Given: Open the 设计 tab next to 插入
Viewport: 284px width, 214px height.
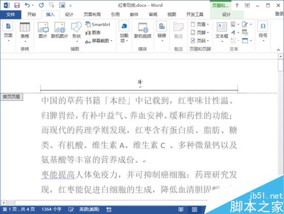Looking at the screenshot, I should coord(69,14).
